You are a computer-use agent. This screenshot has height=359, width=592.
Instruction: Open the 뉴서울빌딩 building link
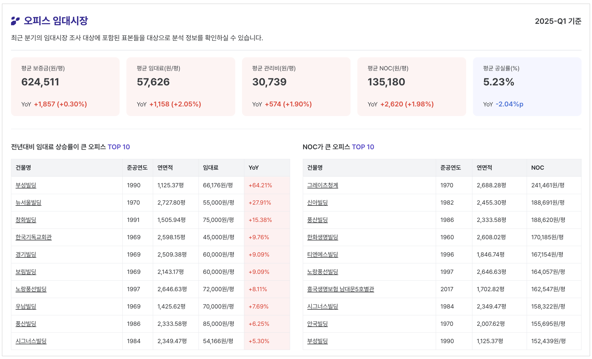28,203
